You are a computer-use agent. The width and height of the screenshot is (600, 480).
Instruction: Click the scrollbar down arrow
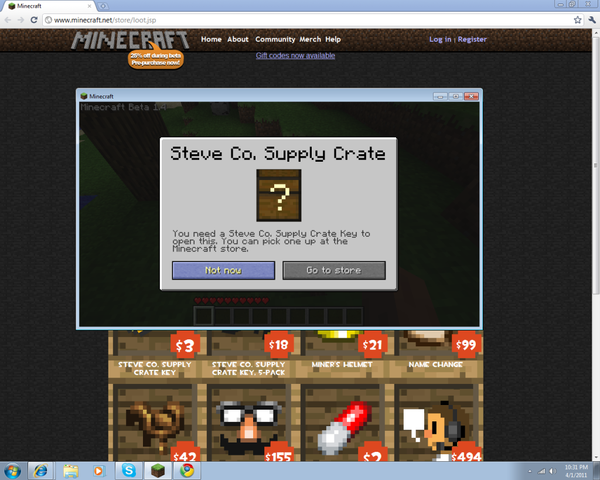pos(595,457)
